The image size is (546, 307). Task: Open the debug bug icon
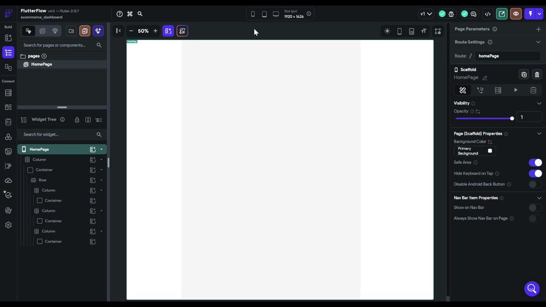click(x=451, y=14)
